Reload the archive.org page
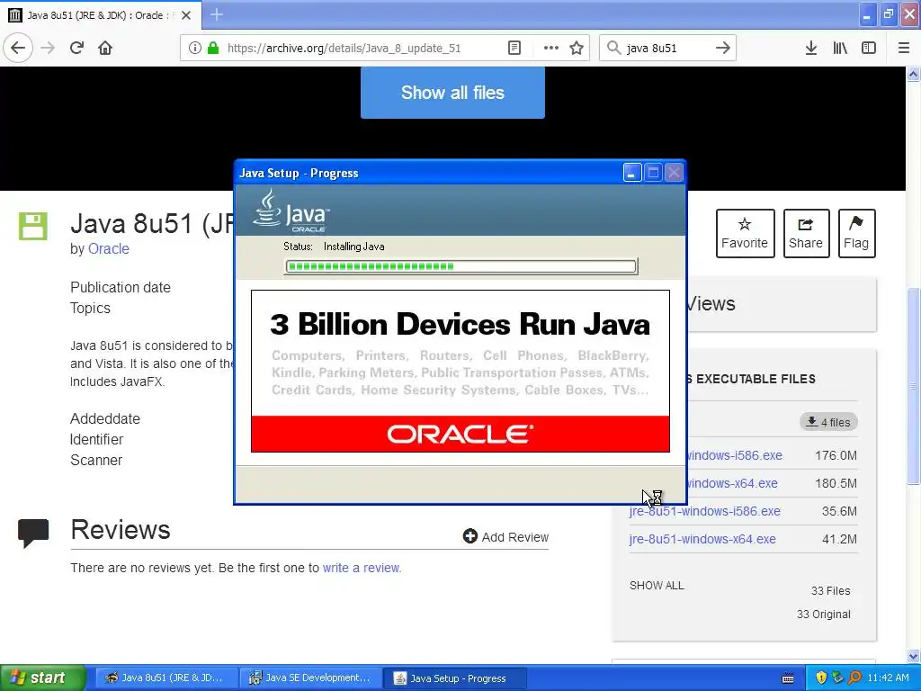 77,49
